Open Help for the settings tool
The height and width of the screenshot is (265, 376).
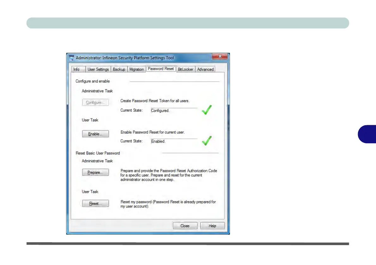[x=212, y=226]
